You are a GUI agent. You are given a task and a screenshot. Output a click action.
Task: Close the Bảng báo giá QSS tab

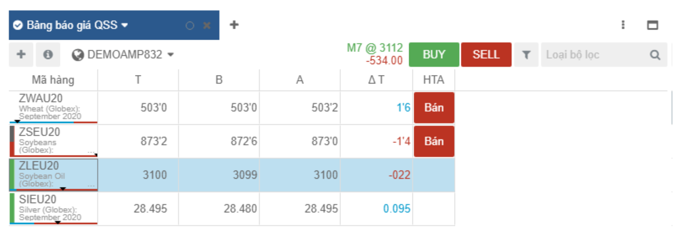pyautogui.click(x=207, y=26)
